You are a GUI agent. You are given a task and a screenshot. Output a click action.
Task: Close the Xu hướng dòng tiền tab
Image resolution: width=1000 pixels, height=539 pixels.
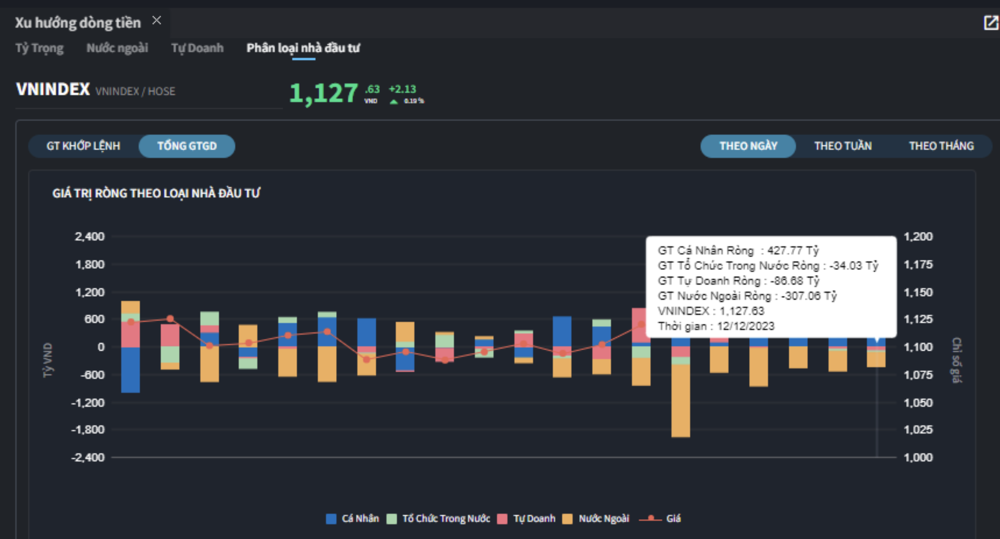(x=157, y=21)
